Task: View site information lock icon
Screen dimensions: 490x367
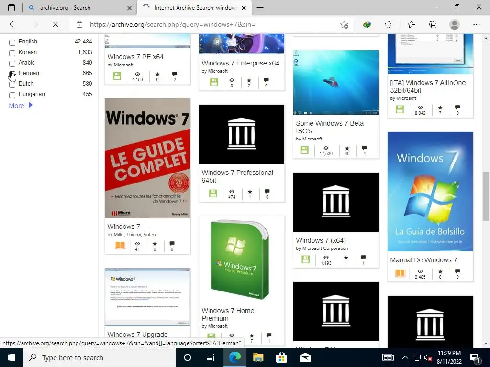Action: 79,24
